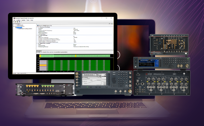Open the Tools menu
The height and width of the screenshot is (126, 204).
pos(28,20)
